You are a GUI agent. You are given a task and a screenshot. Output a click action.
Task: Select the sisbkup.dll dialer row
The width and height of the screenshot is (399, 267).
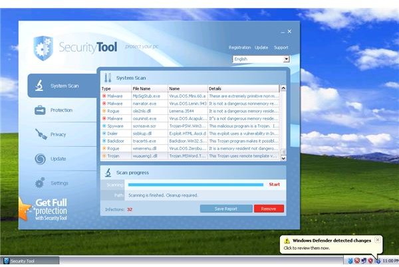point(190,133)
